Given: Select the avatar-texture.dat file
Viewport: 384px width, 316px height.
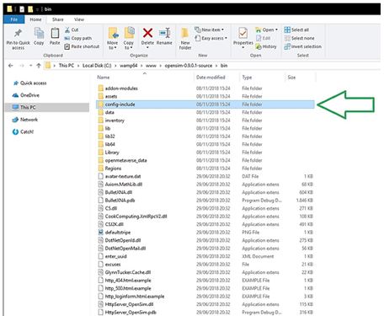Looking at the screenshot, I should (123, 176).
